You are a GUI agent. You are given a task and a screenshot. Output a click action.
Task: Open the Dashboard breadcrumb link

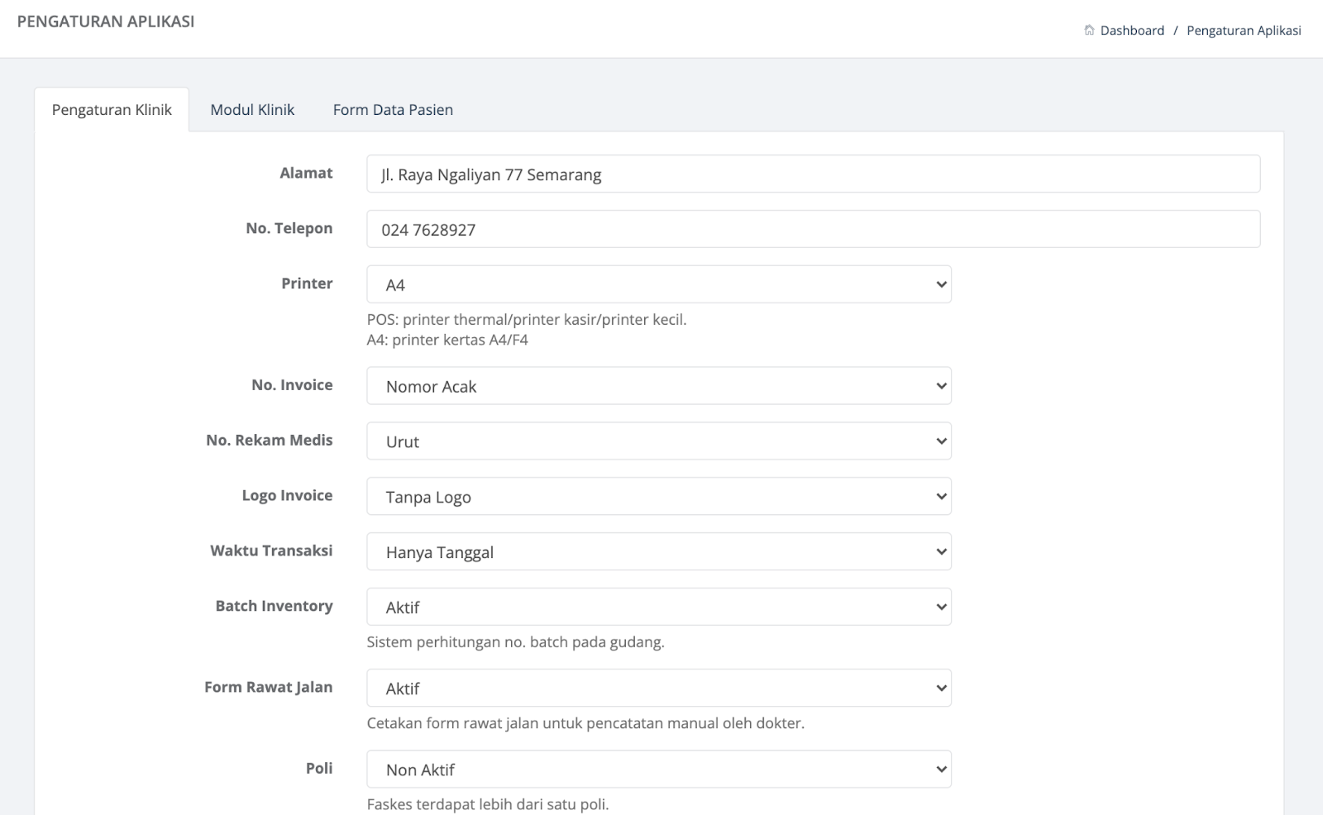coord(1132,31)
